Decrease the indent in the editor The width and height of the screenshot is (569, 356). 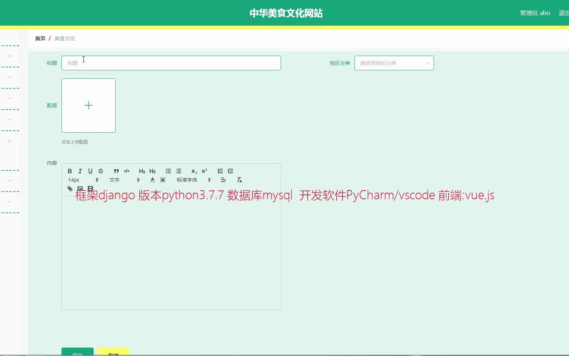[x=220, y=171]
